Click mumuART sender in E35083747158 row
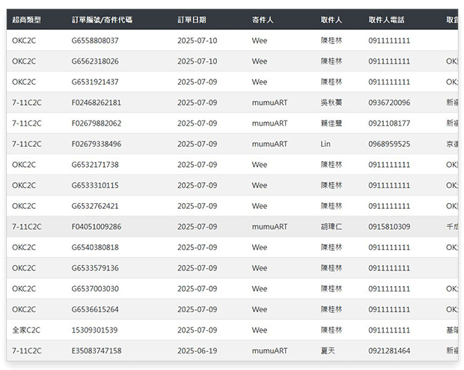This screenshot has width=464, height=370. (x=269, y=351)
